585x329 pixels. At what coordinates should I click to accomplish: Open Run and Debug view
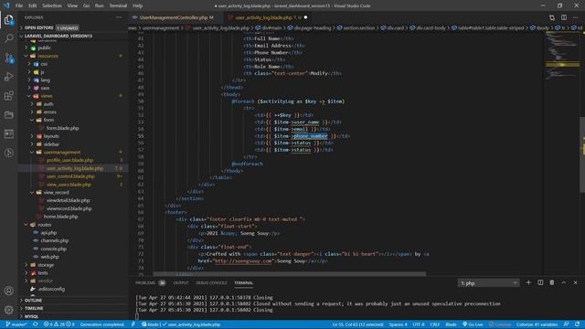point(8,77)
